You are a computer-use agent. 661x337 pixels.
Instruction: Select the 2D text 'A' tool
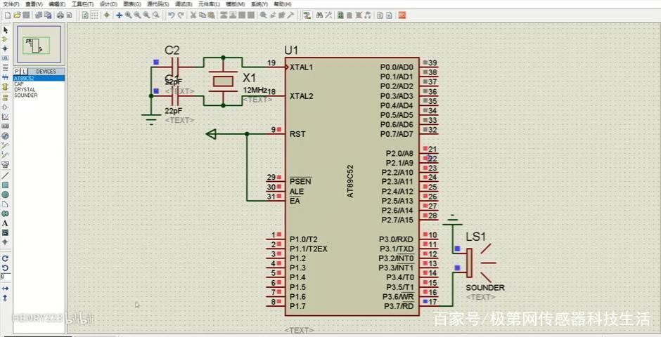(x=6, y=223)
